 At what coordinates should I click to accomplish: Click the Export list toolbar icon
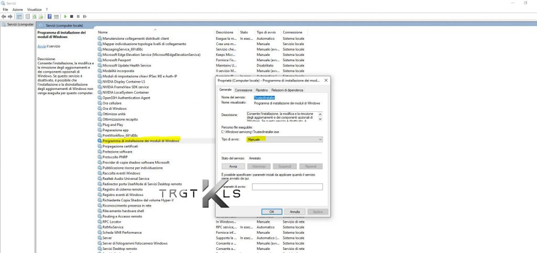tap(41, 17)
